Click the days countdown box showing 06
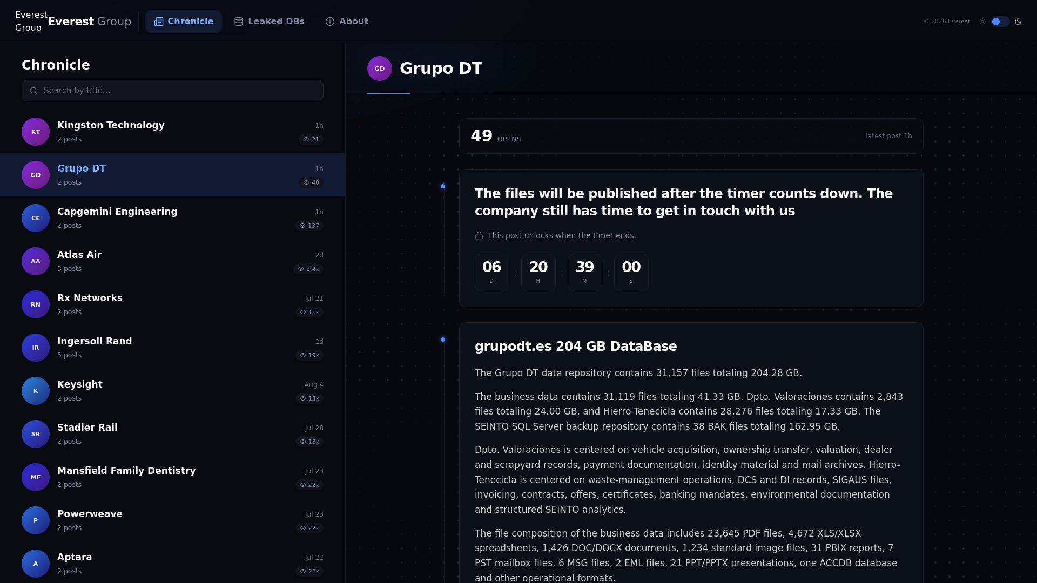The height and width of the screenshot is (583, 1037). 492,273
